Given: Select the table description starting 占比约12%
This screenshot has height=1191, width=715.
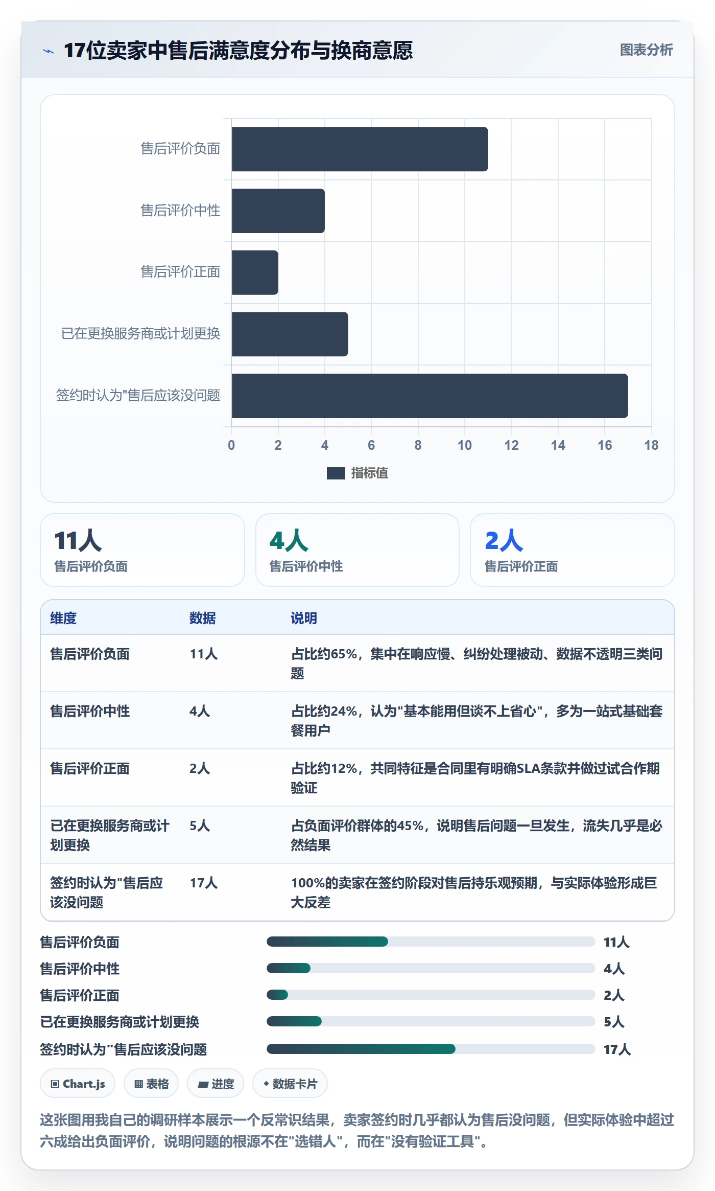Looking at the screenshot, I should (475, 778).
